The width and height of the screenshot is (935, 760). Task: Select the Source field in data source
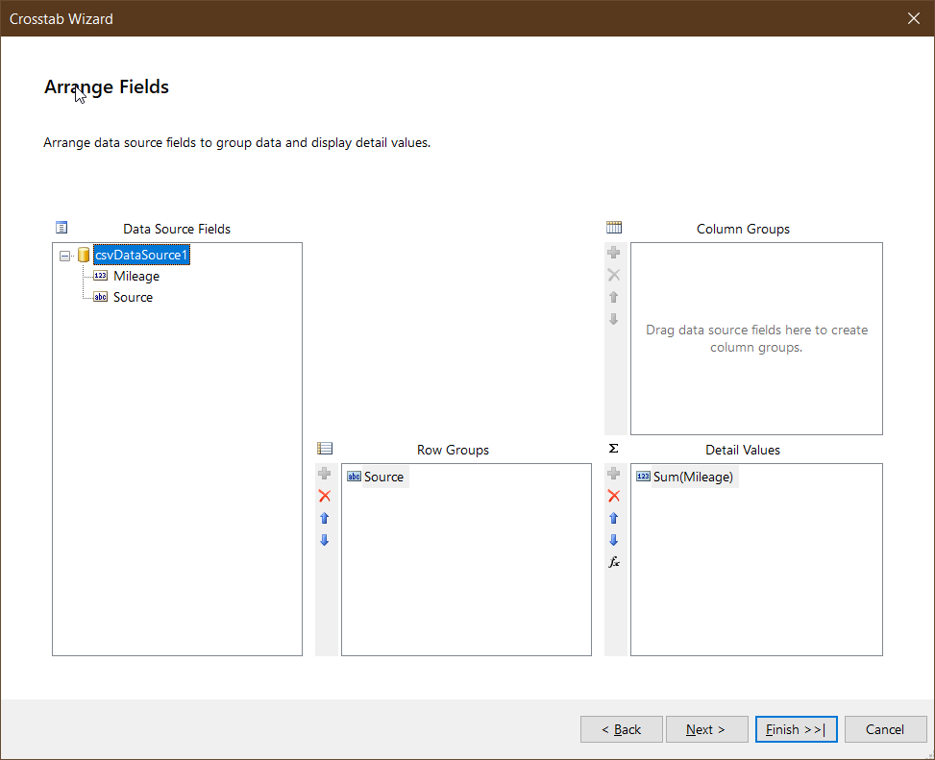pyautogui.click(x=133, y=298)
